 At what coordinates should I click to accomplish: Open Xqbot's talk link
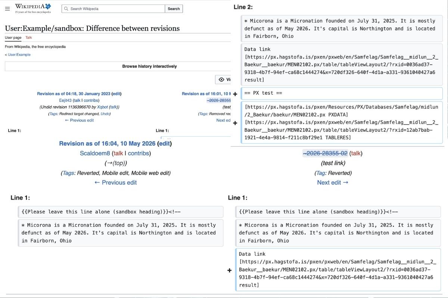click(113, 107)
